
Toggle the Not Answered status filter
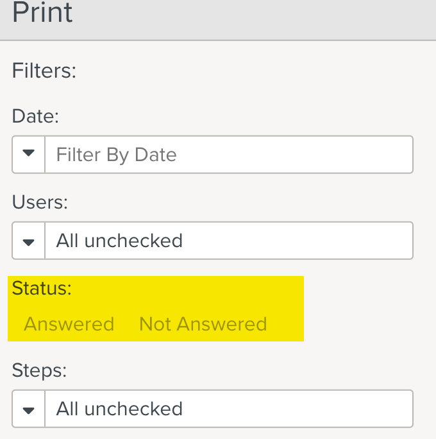coord(203,324)
